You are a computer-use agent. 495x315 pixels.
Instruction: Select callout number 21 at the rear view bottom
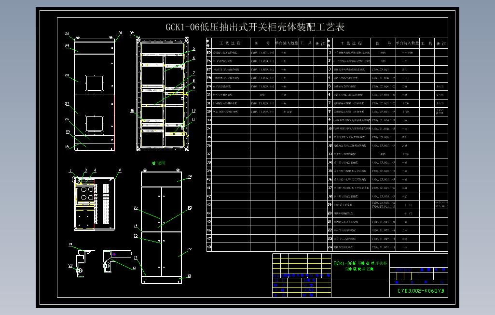189,276
